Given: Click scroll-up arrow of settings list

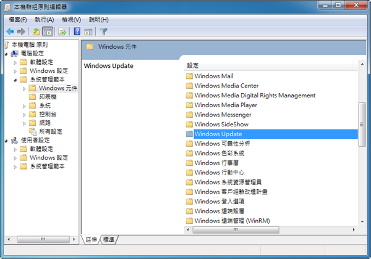Looking at the screenshot, I should coord(362,64).
